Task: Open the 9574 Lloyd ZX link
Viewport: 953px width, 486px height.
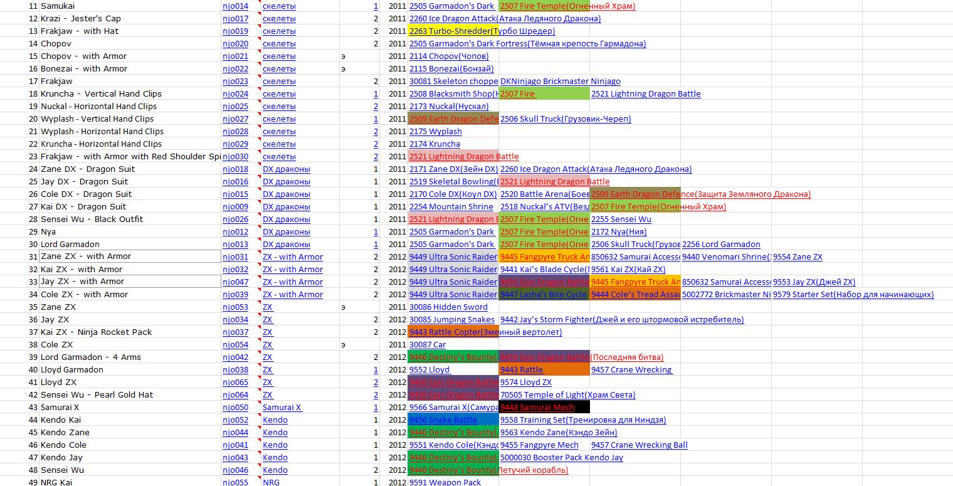Action: [526, 383]
